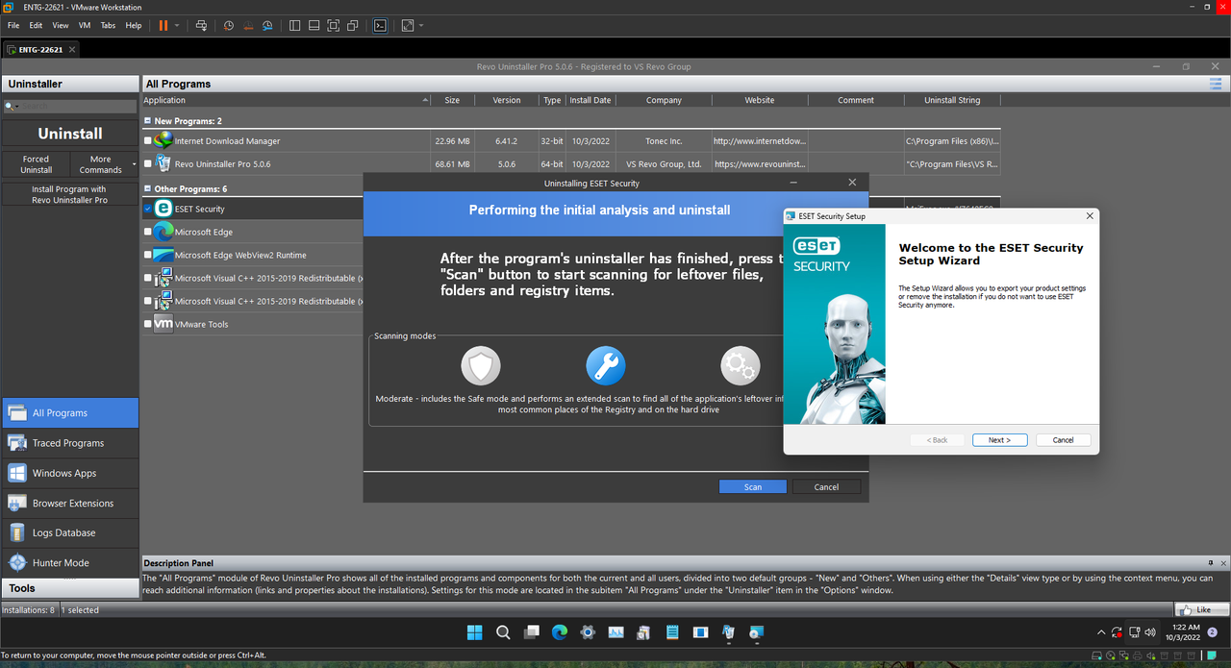Click Next in ESET Setup Wizard

point(999,440)
